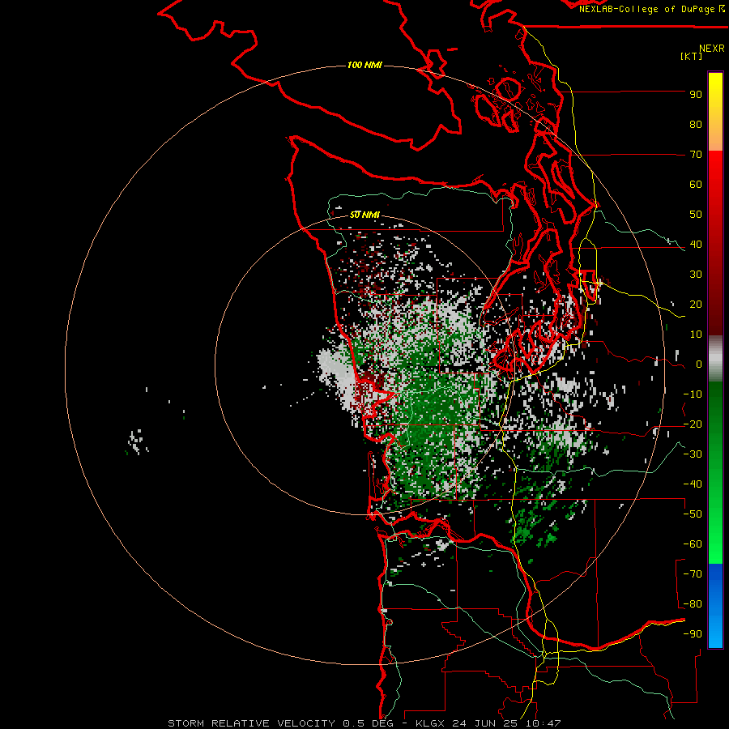Select the positive 70 scale value
Image resolution: width=729 pixels, height=729 pixels.
[x=696, y=155]
